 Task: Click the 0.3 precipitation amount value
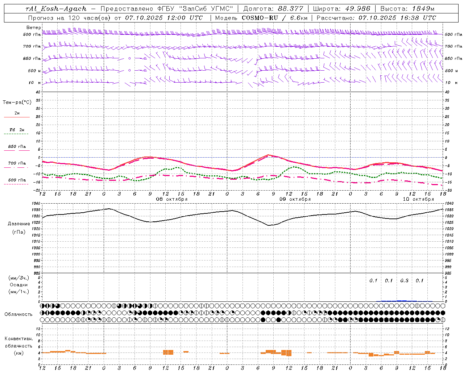coord(404,280)
